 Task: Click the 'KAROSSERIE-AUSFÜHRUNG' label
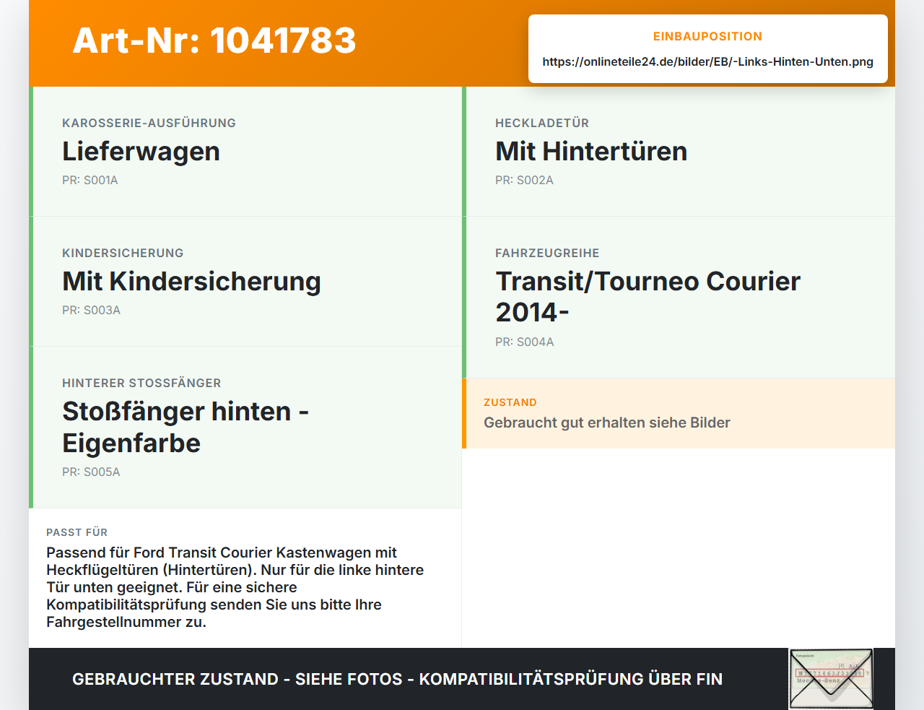point(149,123)
